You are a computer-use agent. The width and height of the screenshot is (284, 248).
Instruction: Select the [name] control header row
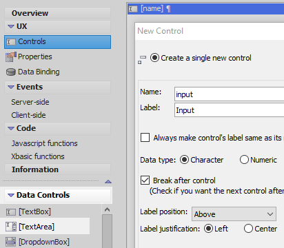click(x=206, y=9)
